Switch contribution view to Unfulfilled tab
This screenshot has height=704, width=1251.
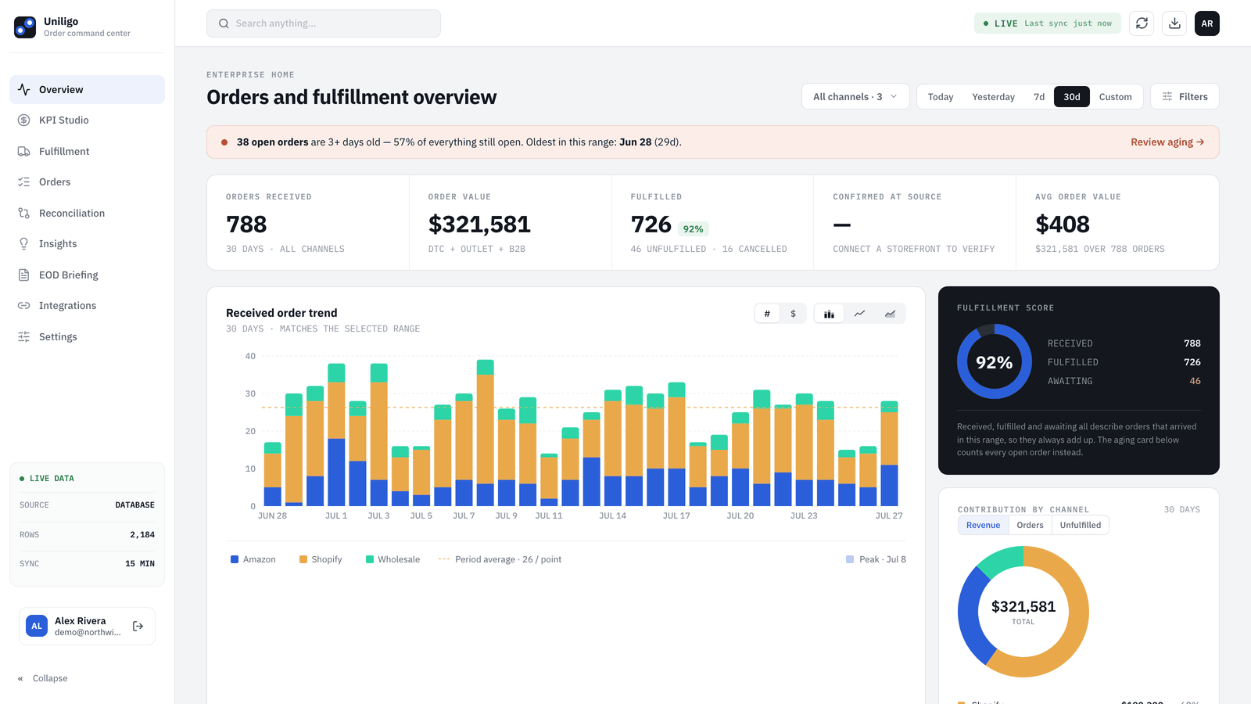point(1080,526)
